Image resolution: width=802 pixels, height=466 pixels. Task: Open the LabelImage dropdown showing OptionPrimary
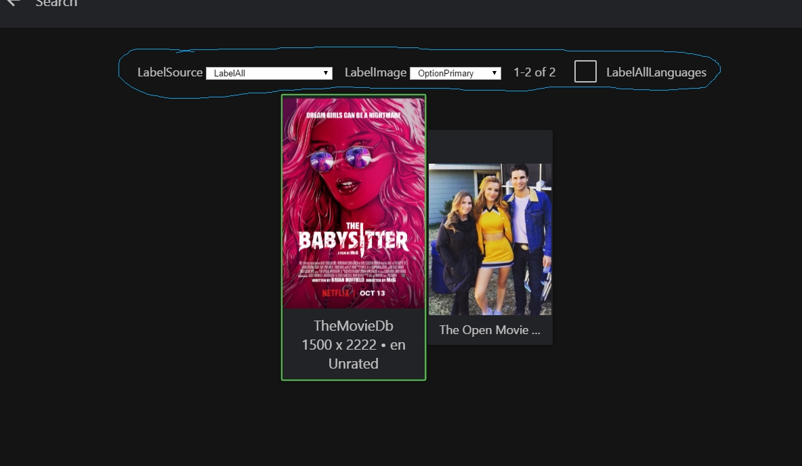(x=455, y=73)
